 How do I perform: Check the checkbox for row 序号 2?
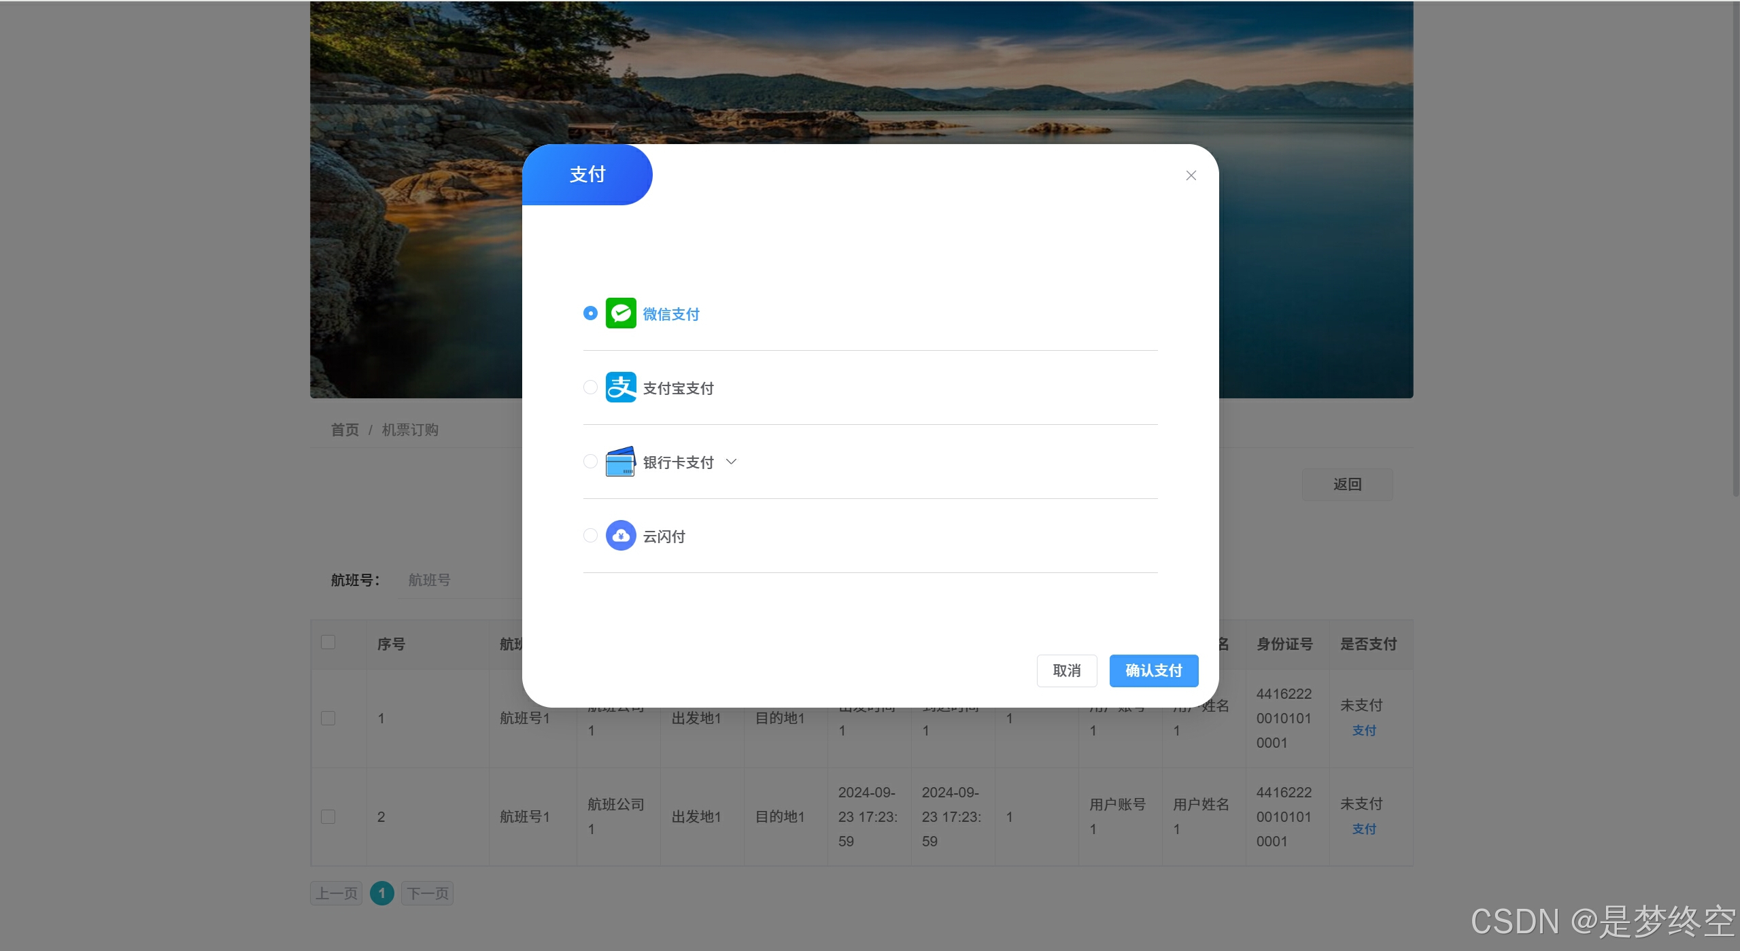[328, 817]
